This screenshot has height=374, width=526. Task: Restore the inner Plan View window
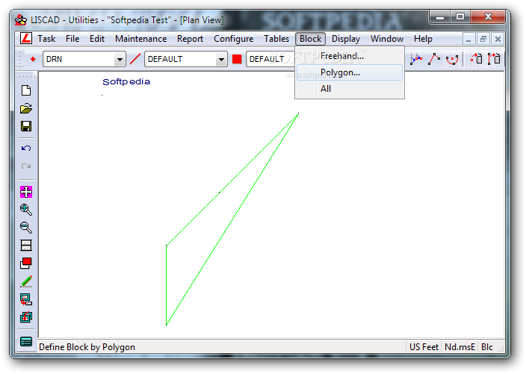[483, 40]
